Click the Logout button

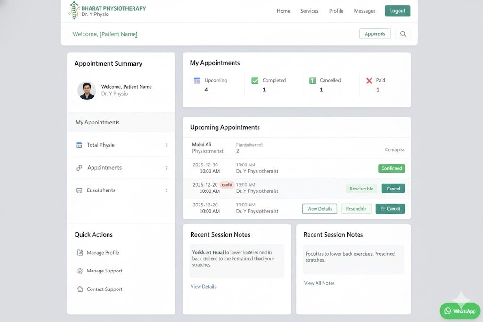[x=398, y=10]
